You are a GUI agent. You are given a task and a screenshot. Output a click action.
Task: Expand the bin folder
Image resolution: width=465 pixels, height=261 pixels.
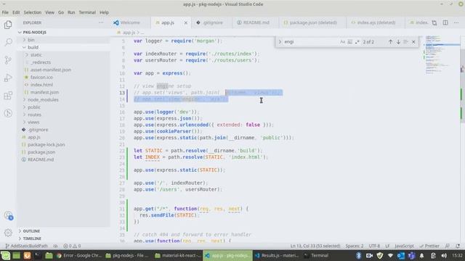click(x=31, y=40)
